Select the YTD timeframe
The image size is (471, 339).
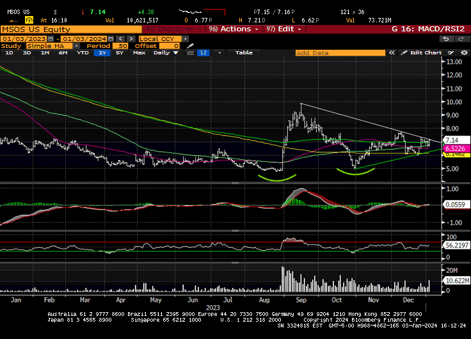click(x=83, y=53)
